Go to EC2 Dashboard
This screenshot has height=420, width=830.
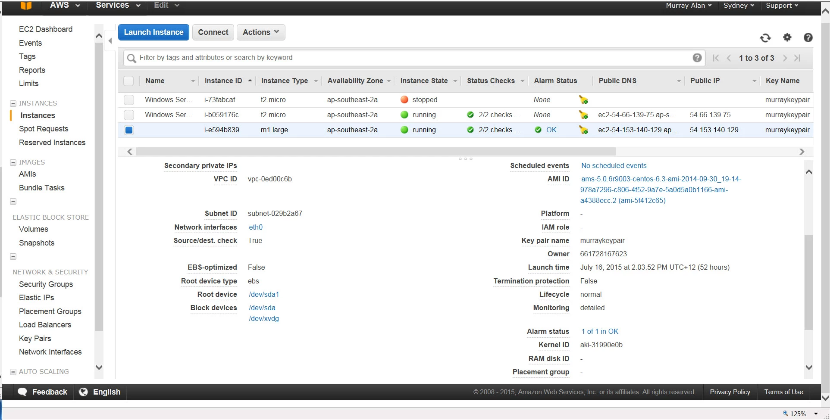click(x=46, y=29)
